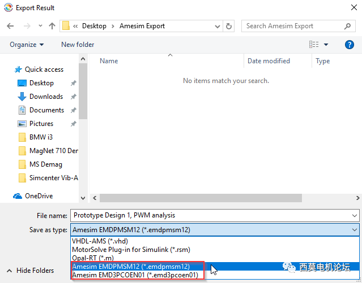
Task: Open the Simcenter Vib-A folder
Action: point(48,178)
